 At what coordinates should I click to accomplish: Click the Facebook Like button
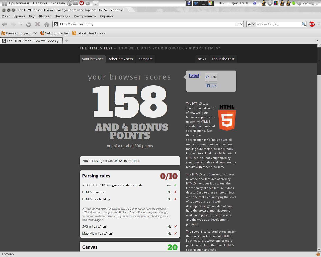click(211, 86)
